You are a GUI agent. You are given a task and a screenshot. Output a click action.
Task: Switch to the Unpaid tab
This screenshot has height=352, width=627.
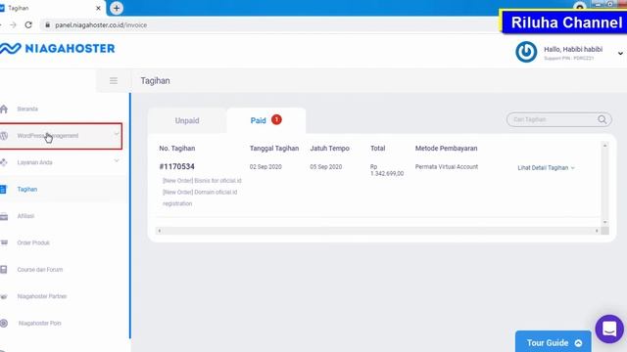[187, 120]
